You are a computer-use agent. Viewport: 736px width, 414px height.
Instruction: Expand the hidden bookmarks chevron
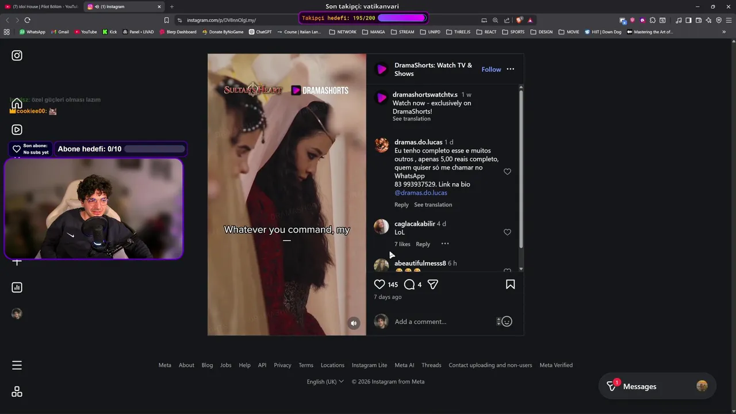click(724, 32)
